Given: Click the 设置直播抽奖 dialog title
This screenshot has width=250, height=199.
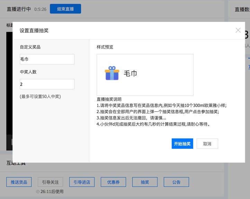Looking at the screenshot, I should click(34, 30).
